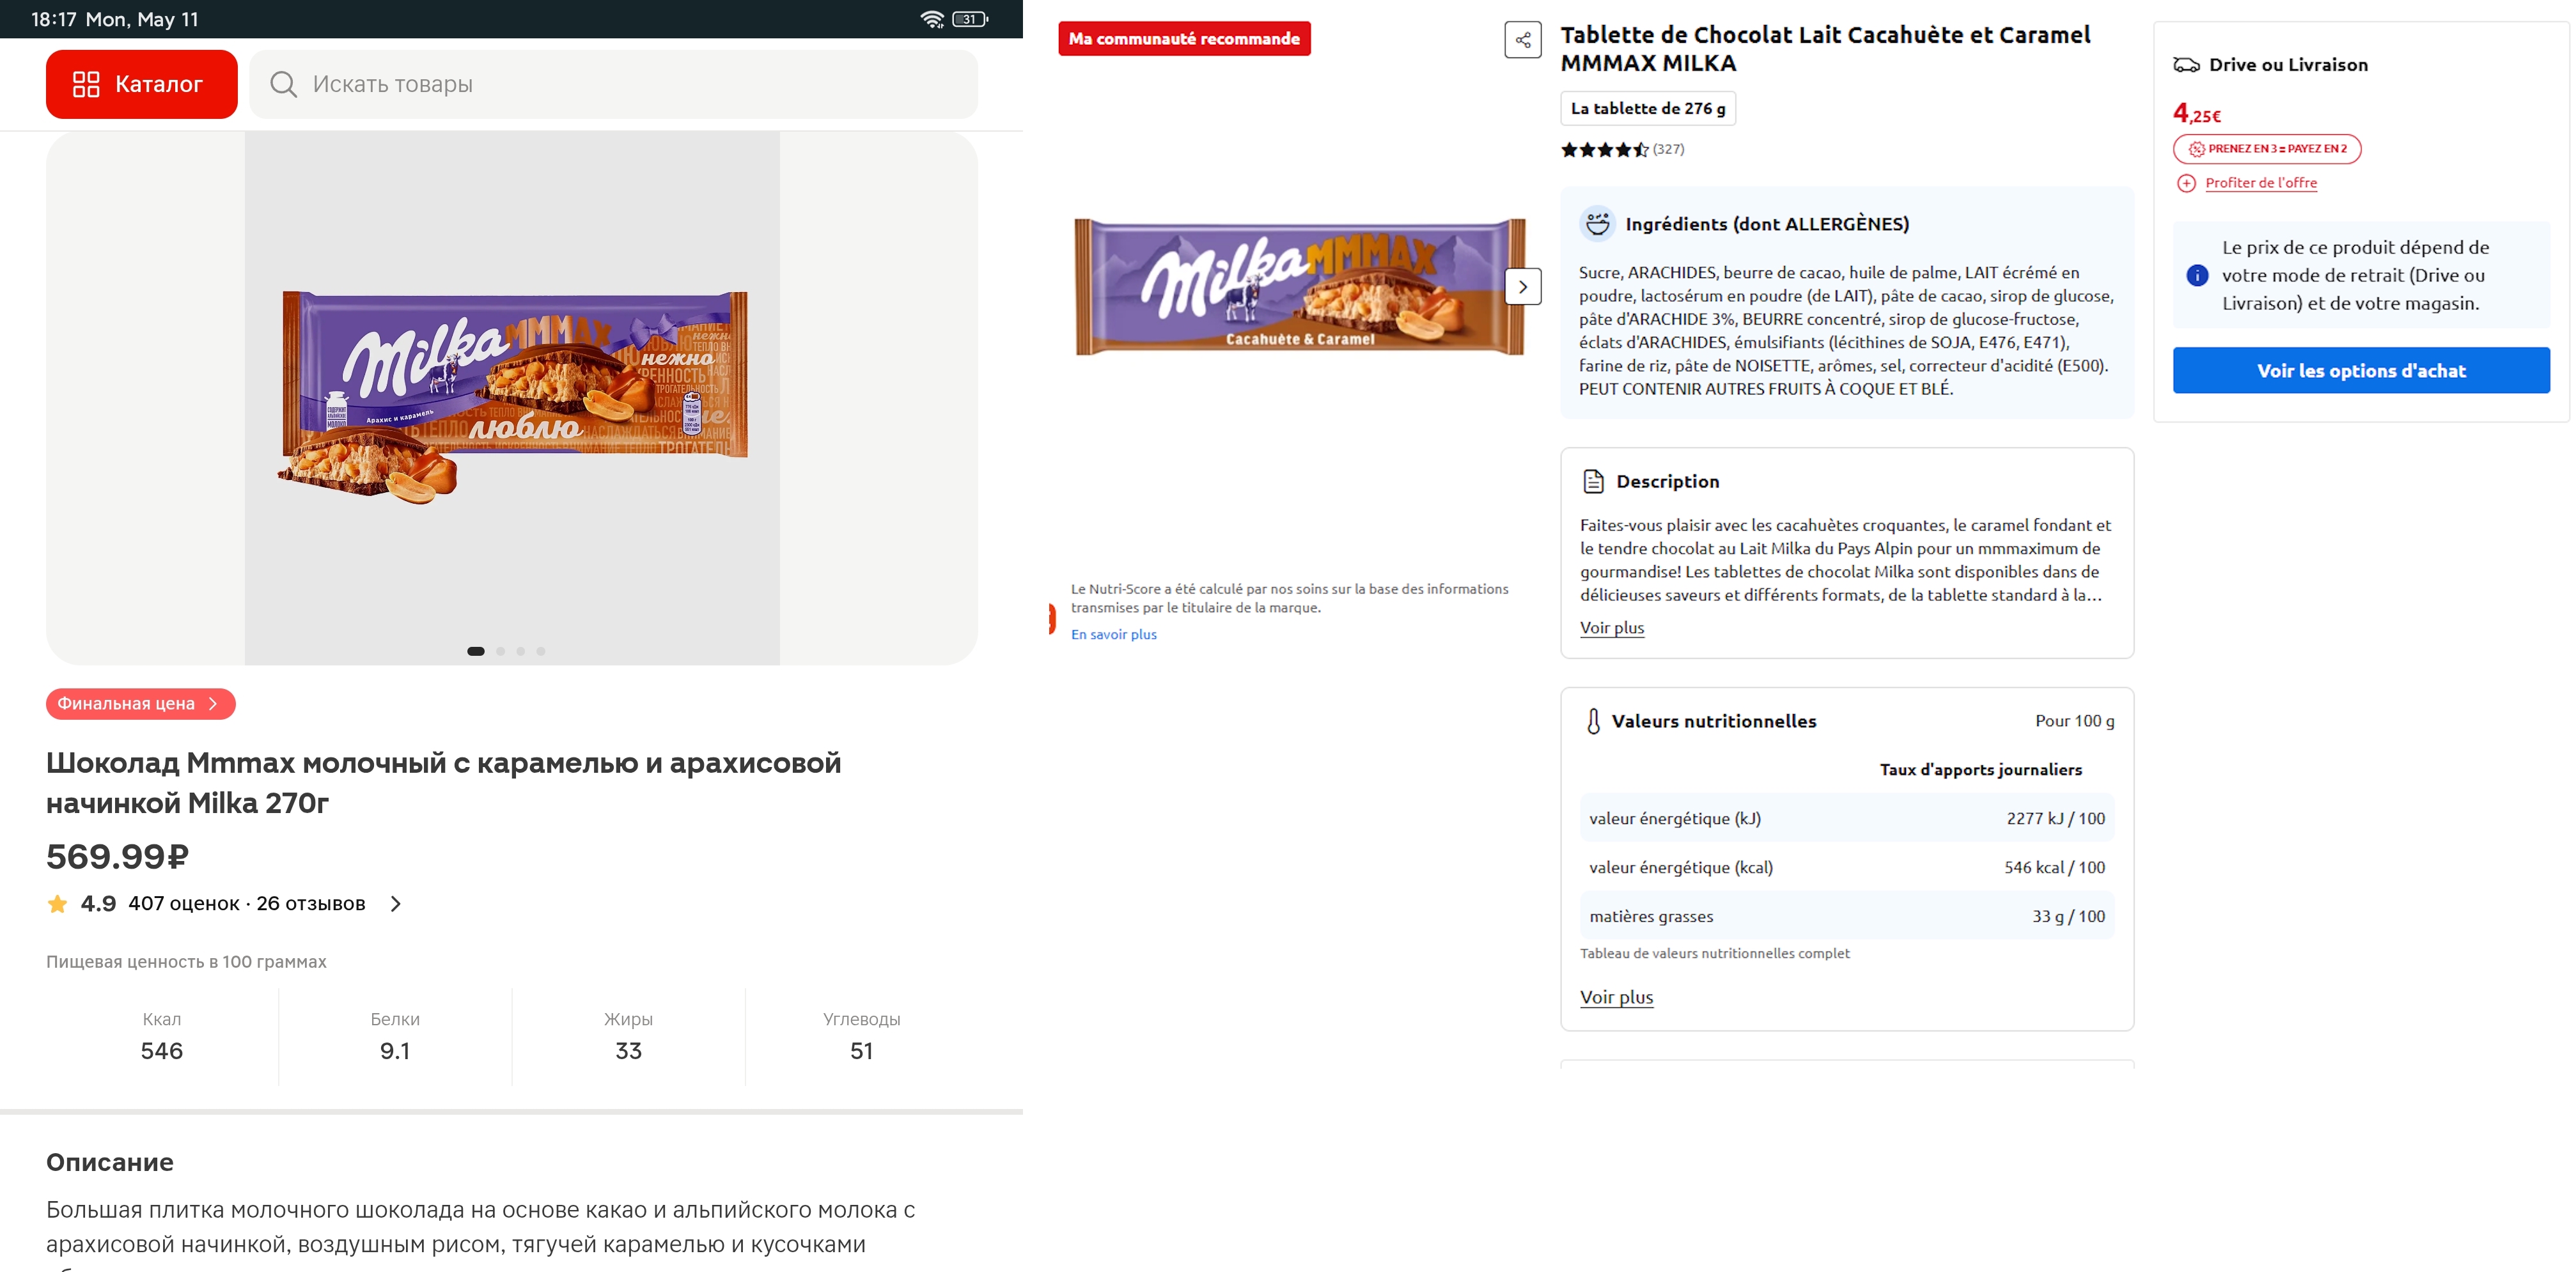Open the Profiter de l'offre link

pyautogui.click(x=2261, y=183)
